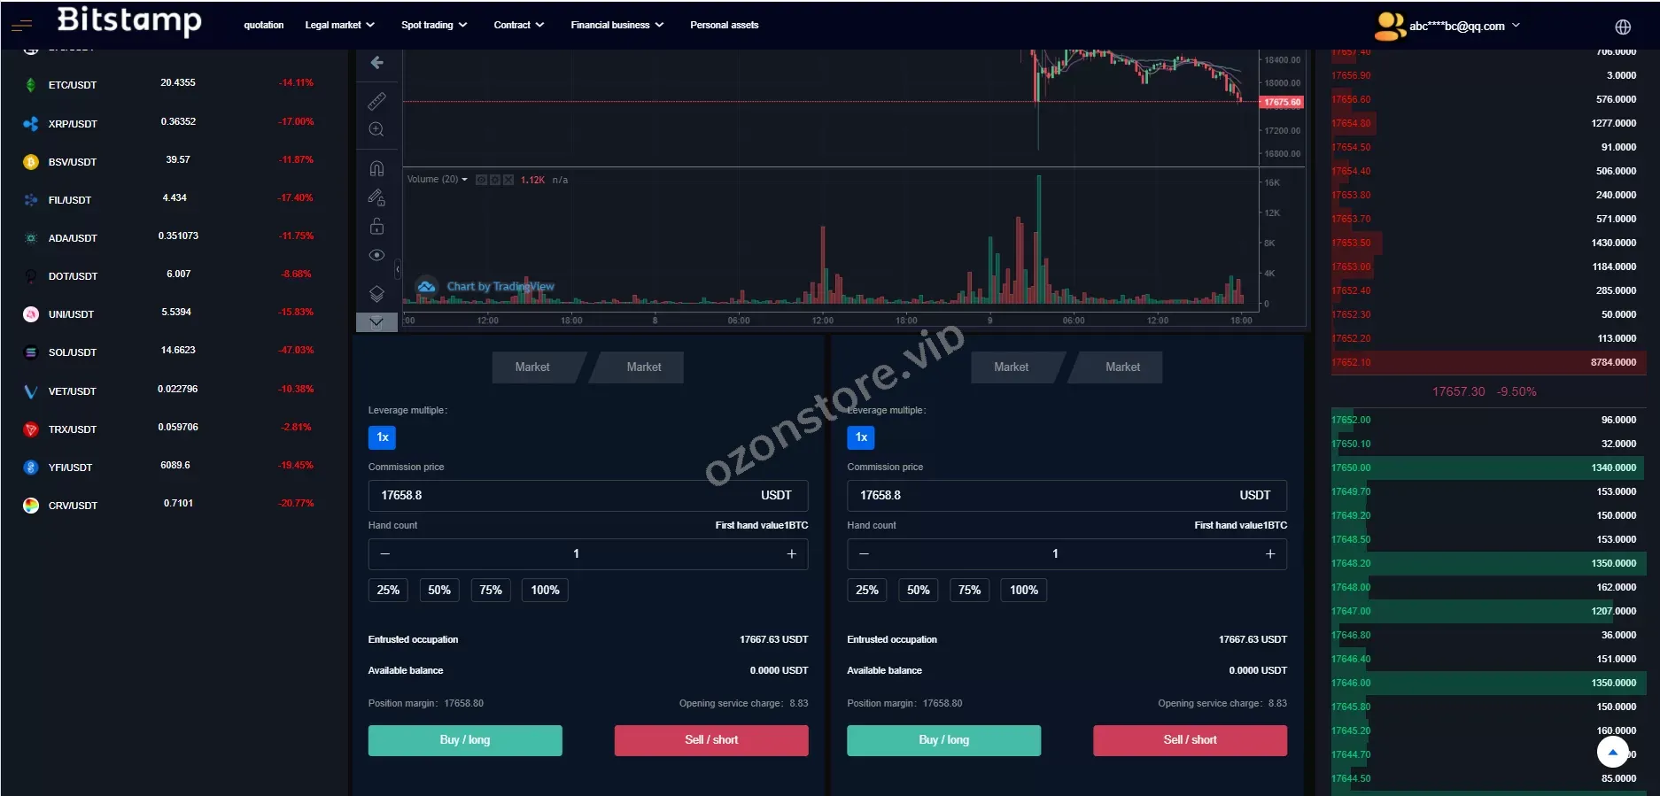Toggle stay in drawing mode pencil-lock
Screen dimensions: 1660x796
tap(376, 197)
